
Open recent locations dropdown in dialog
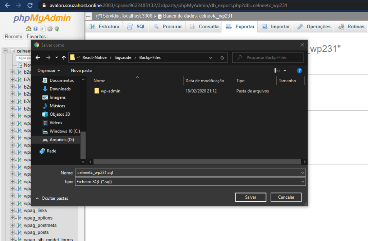point(56,57)
